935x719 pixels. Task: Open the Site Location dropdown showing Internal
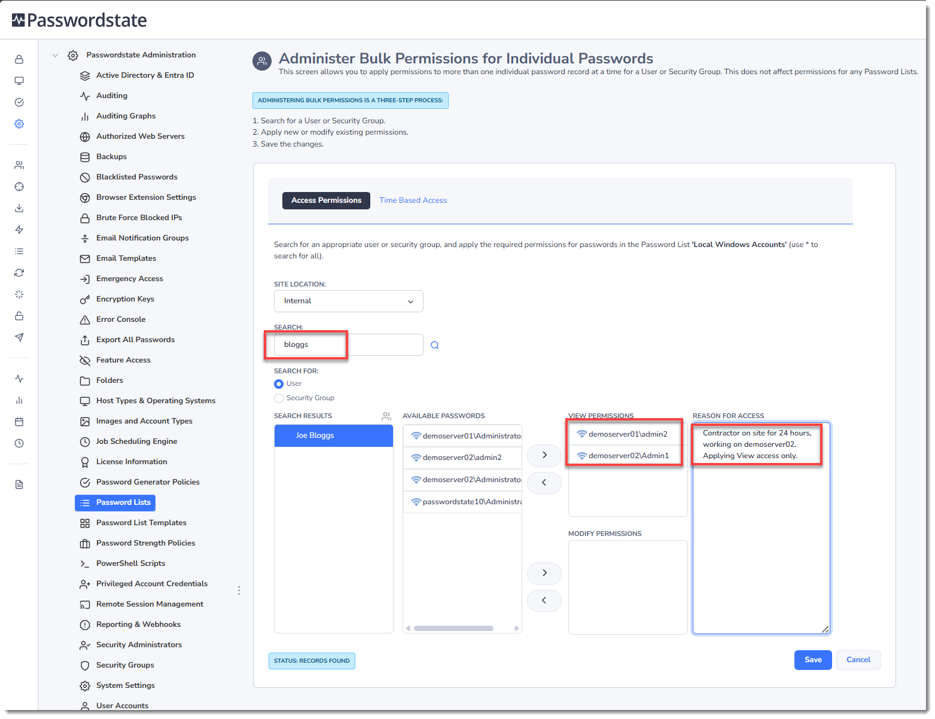(349, 301)
